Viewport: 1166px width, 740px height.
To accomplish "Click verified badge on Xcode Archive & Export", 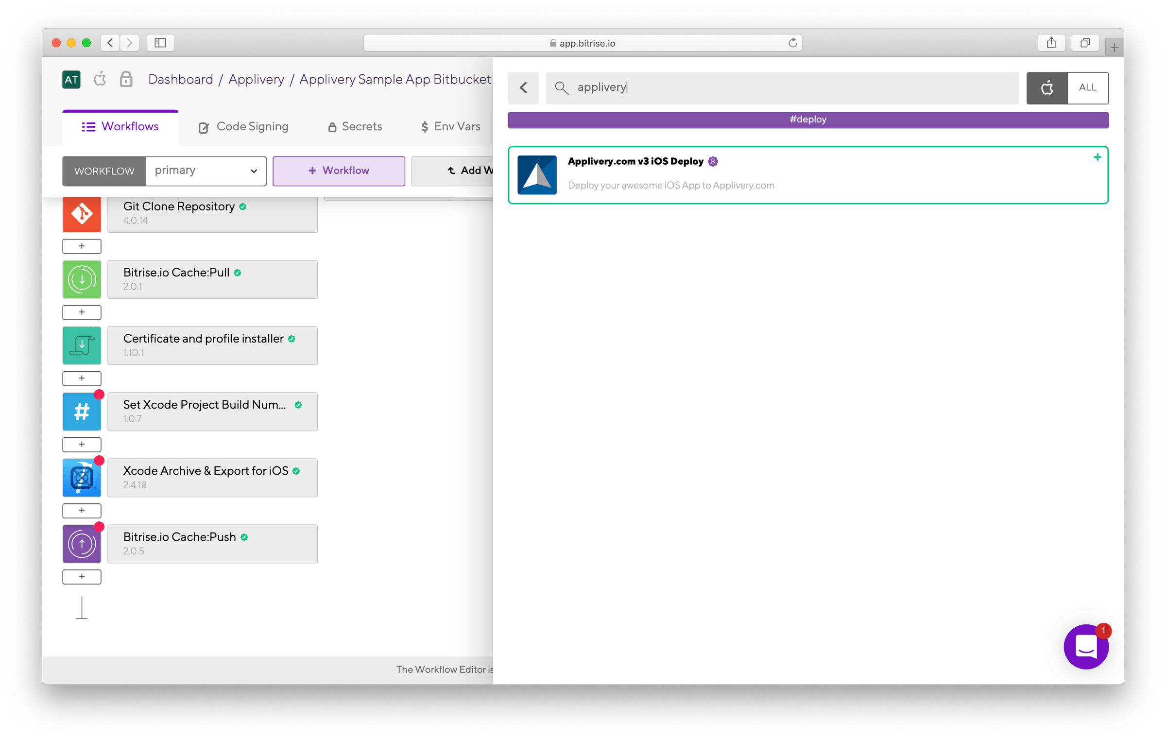I will click(x=296, y=471).
